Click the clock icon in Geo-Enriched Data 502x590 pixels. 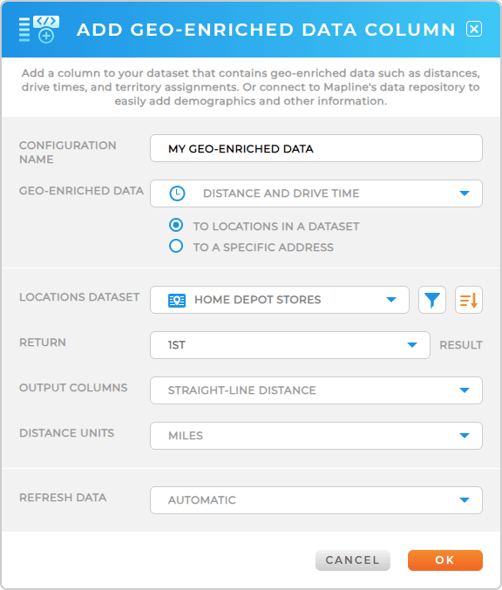tap(177, 193)
